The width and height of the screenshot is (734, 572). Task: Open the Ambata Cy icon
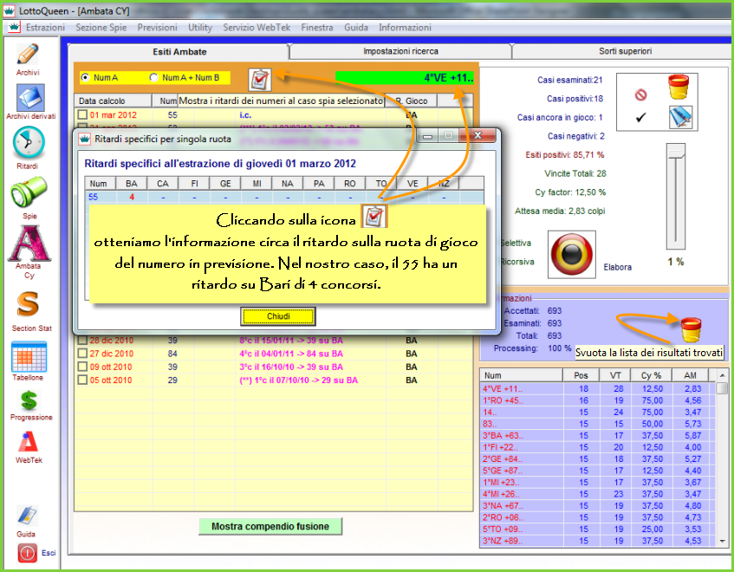(x=29, y=244)
